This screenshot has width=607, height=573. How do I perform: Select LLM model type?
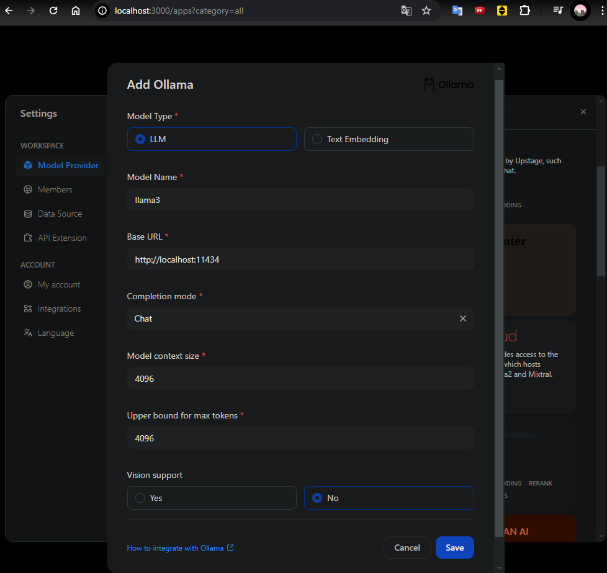coord(212,139)
